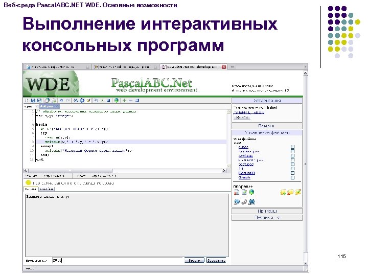Open Find with the binoculars icon
The image size is (368, 276).
click(75, 101)
